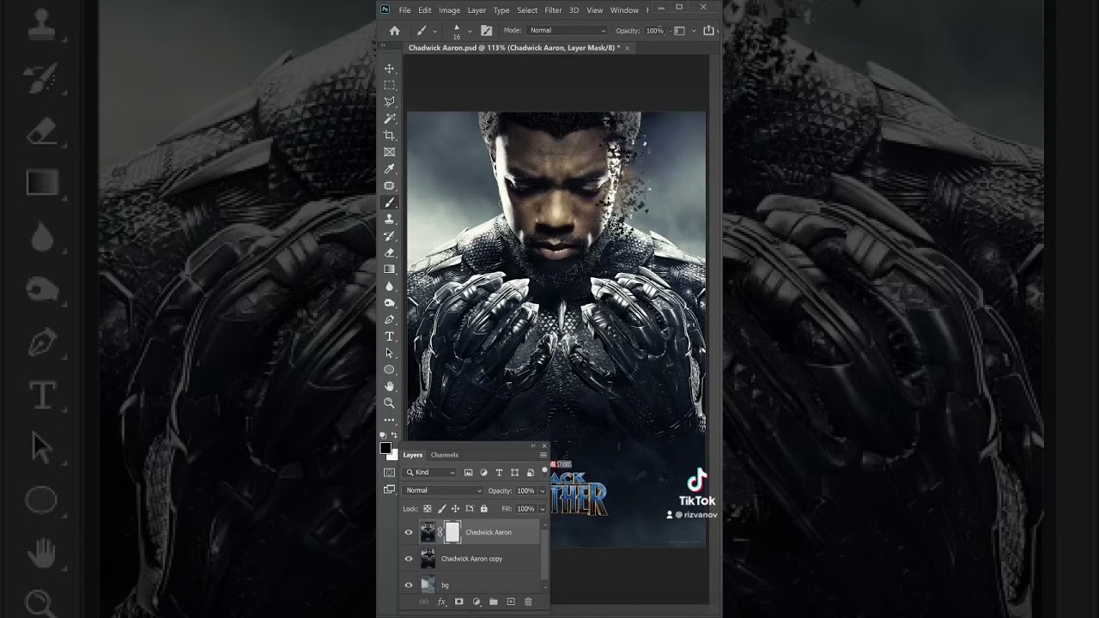
Task: Open the Edit Toolbar three-dots menu
Action: [389, 420]
